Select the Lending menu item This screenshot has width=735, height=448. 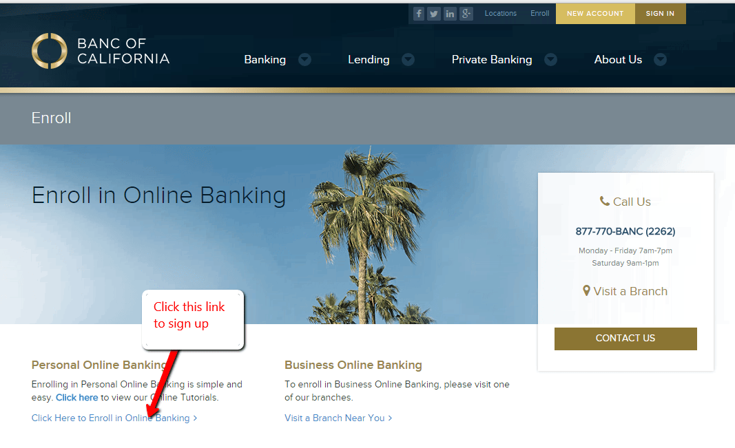[x=369, y=60]
